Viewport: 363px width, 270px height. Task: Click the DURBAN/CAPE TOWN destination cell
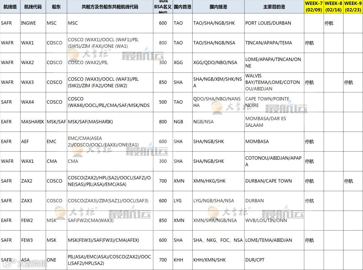click(274, 181)
